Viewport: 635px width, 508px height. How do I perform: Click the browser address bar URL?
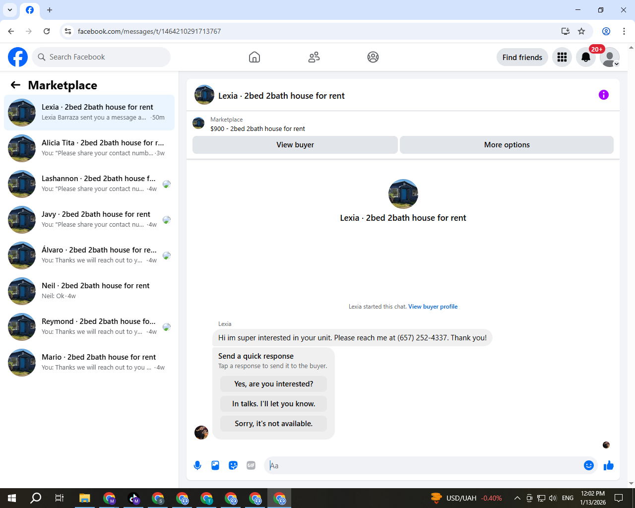149,31
